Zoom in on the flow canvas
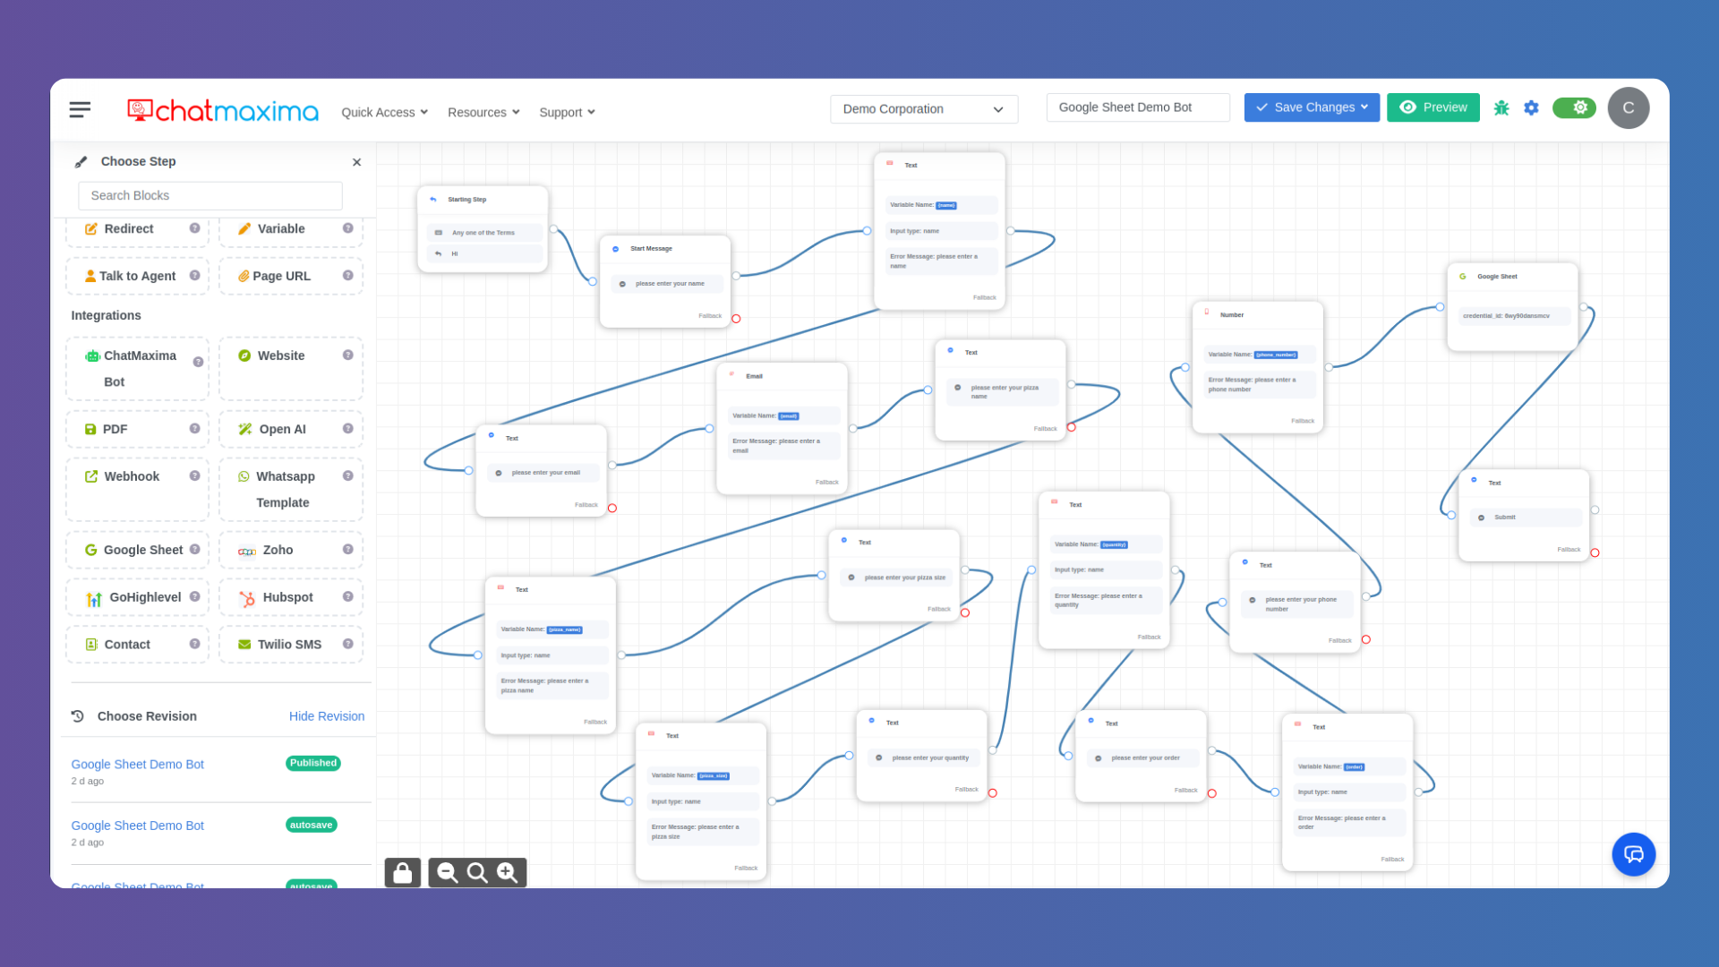Image resolution: width=1719 pixels, height=967 pixels. [508, 871]
